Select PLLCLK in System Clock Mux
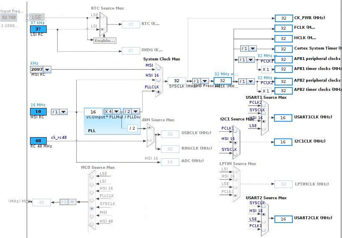The image size is (342, 238). pyautogui.click(x=158, y=92)
